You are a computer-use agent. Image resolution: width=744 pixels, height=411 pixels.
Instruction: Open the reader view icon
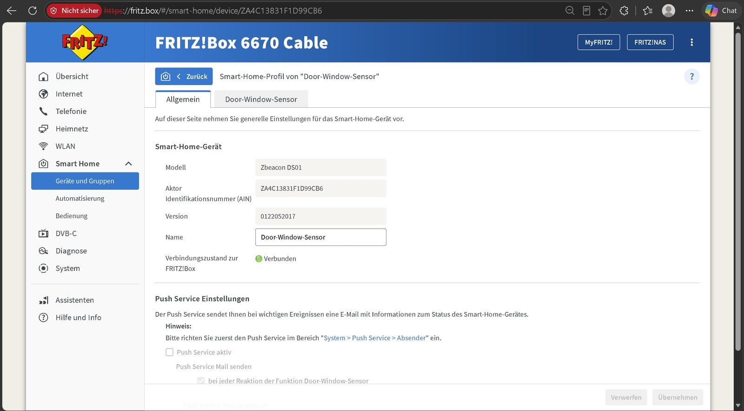point(586,11)
